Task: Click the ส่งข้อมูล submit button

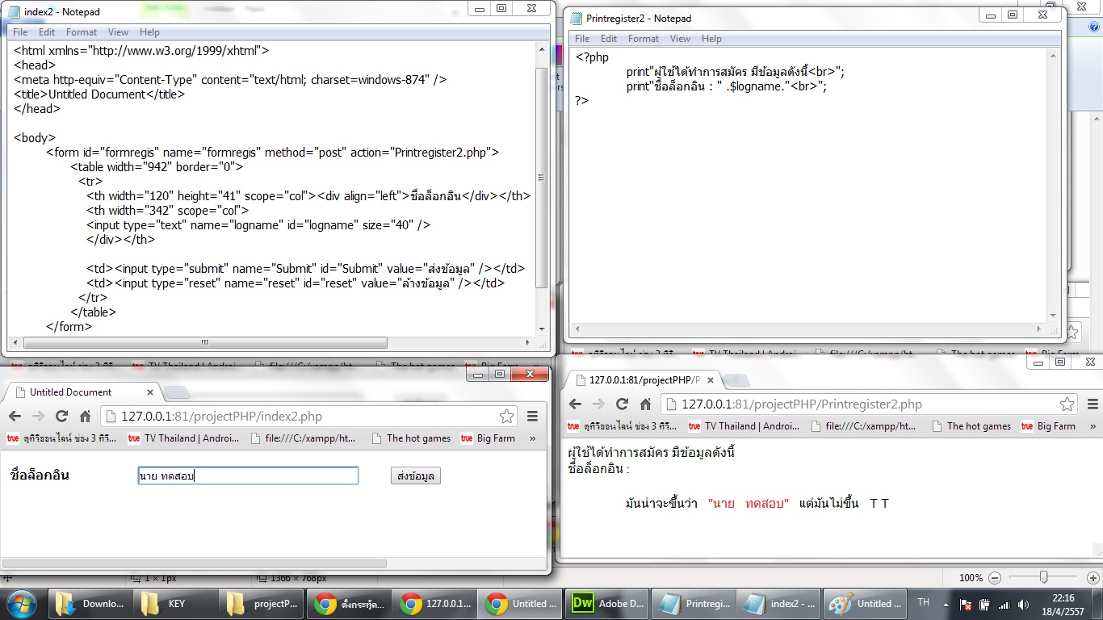Action: (x=416, y=476)
